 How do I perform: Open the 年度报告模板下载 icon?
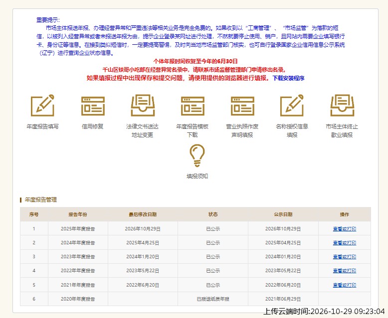tap(193, 106)
